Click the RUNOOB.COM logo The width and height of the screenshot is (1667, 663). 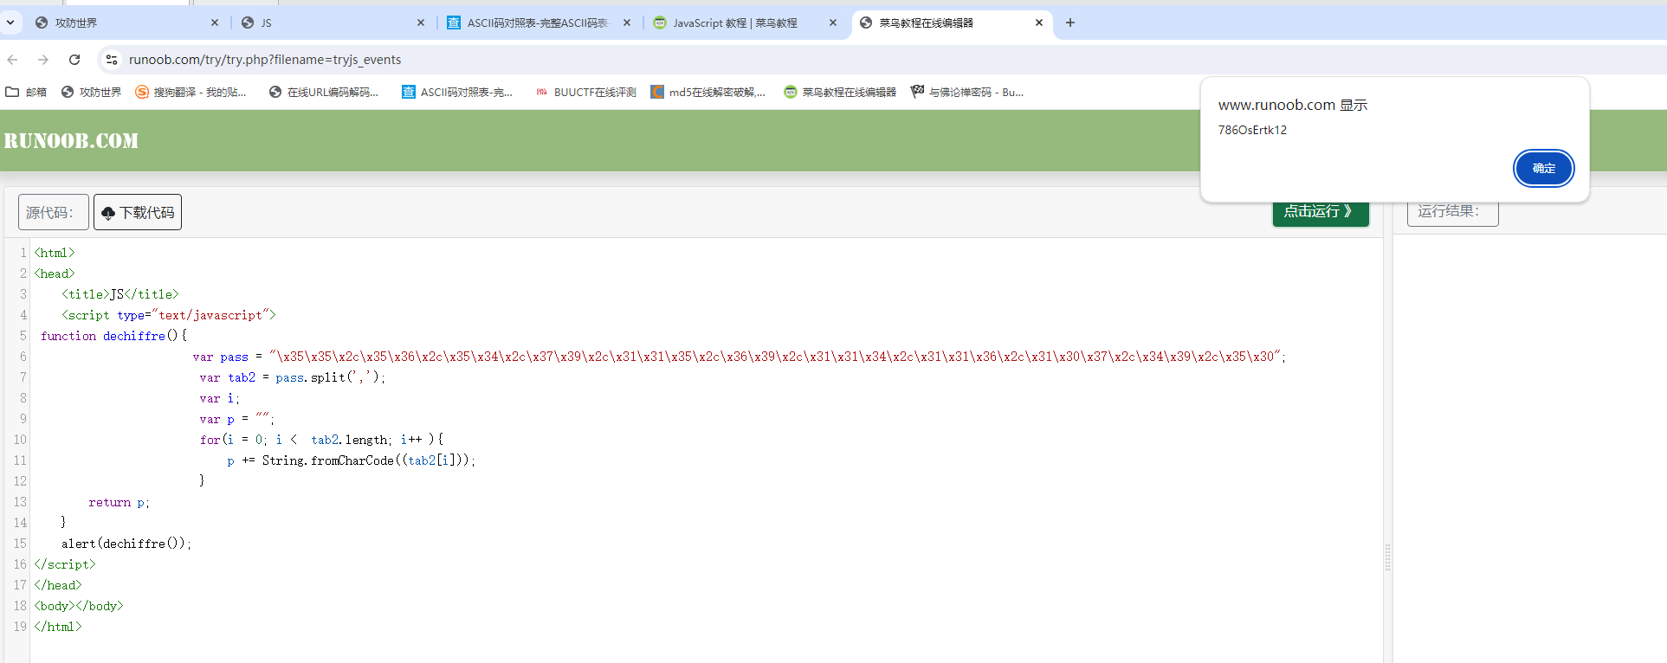71,140
